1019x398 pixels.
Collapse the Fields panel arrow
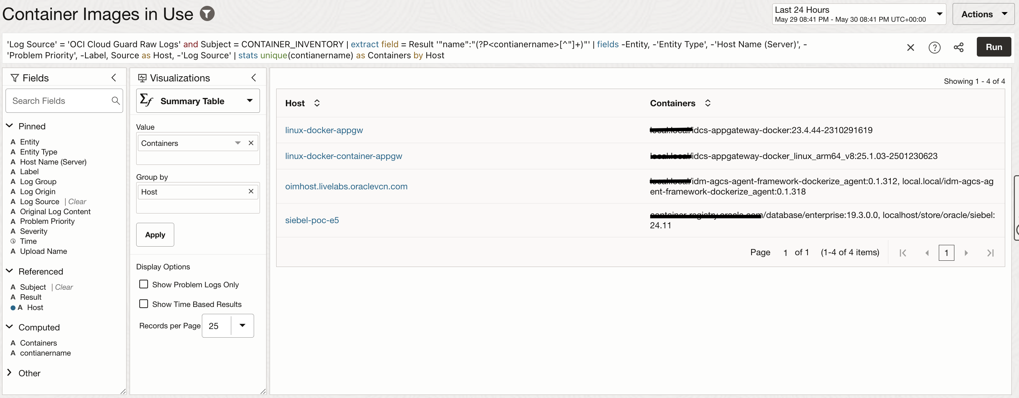click(x=114, y=78)
